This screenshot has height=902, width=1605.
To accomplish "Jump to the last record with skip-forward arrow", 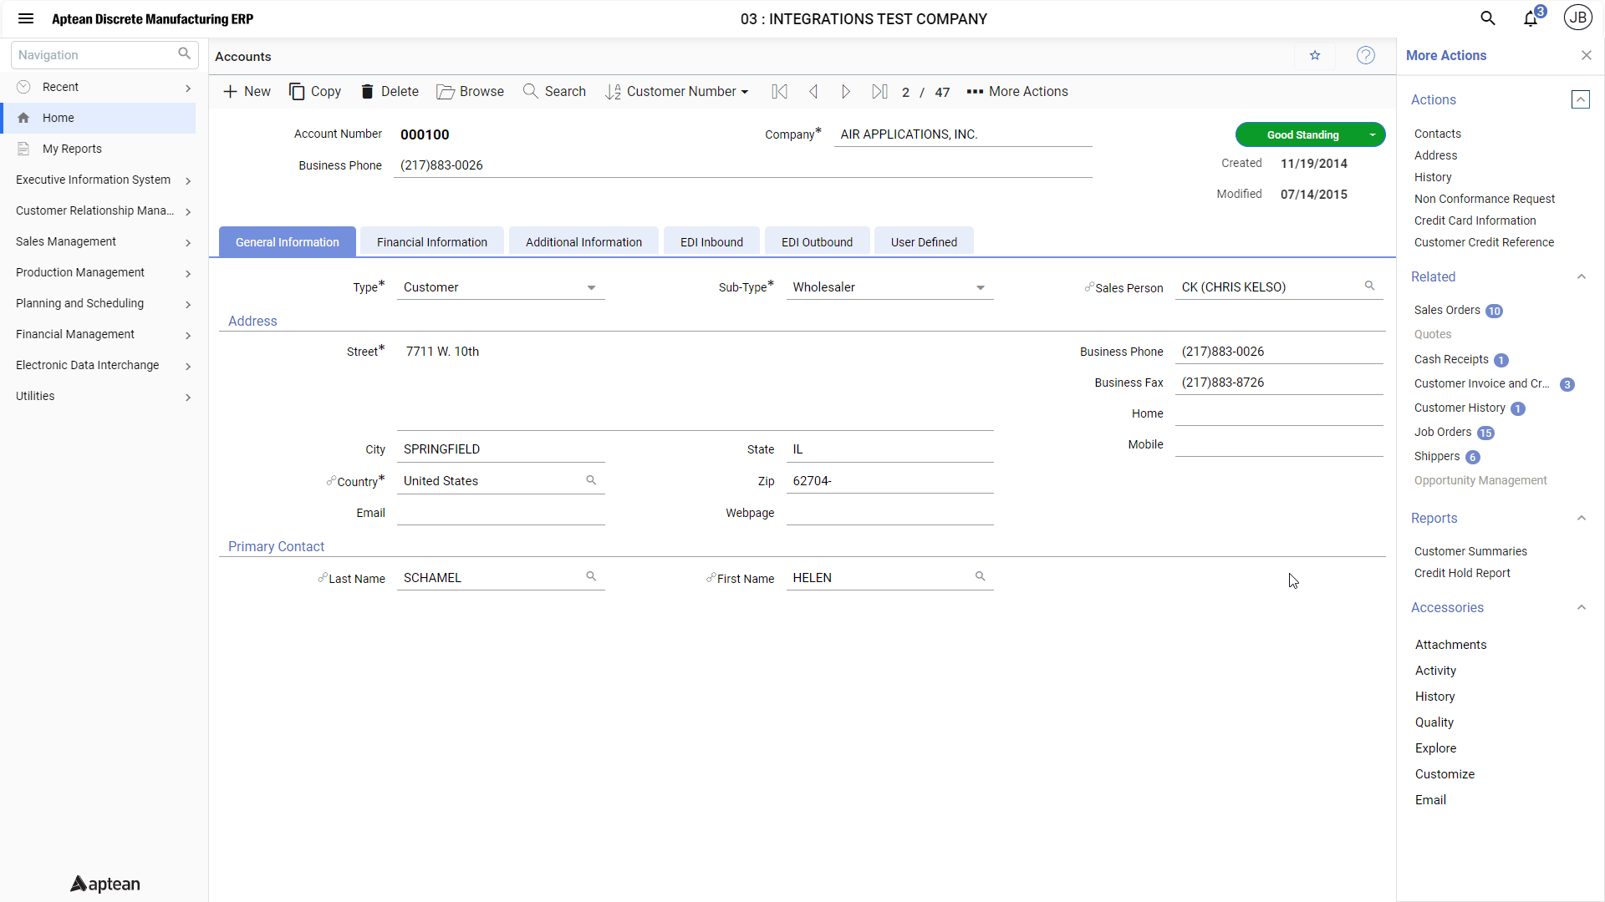I will pyautogui.click(x=879, y=91).
